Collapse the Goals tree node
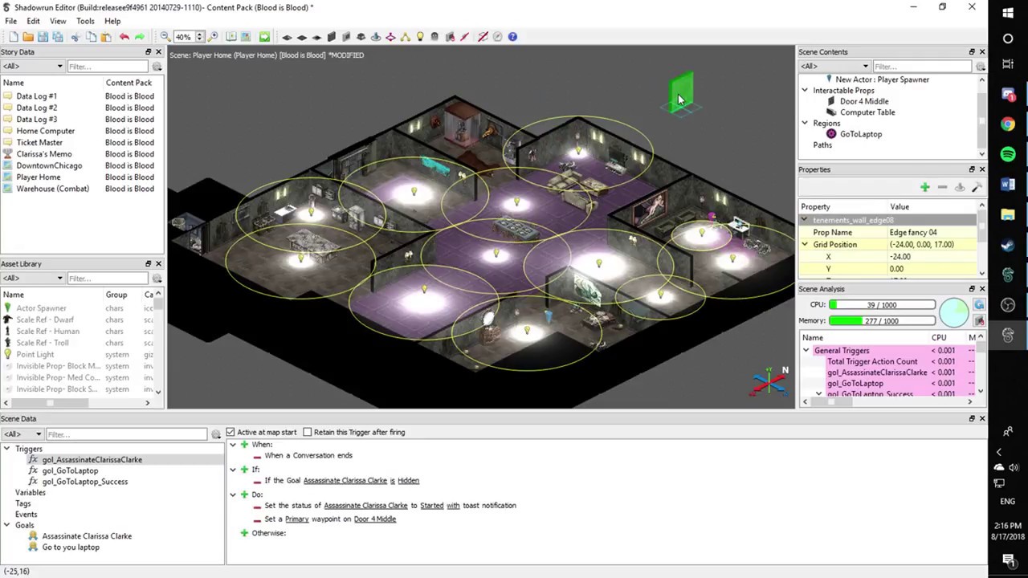The image size is (1028, 578). pyautogui.click(x=6, y=525)
